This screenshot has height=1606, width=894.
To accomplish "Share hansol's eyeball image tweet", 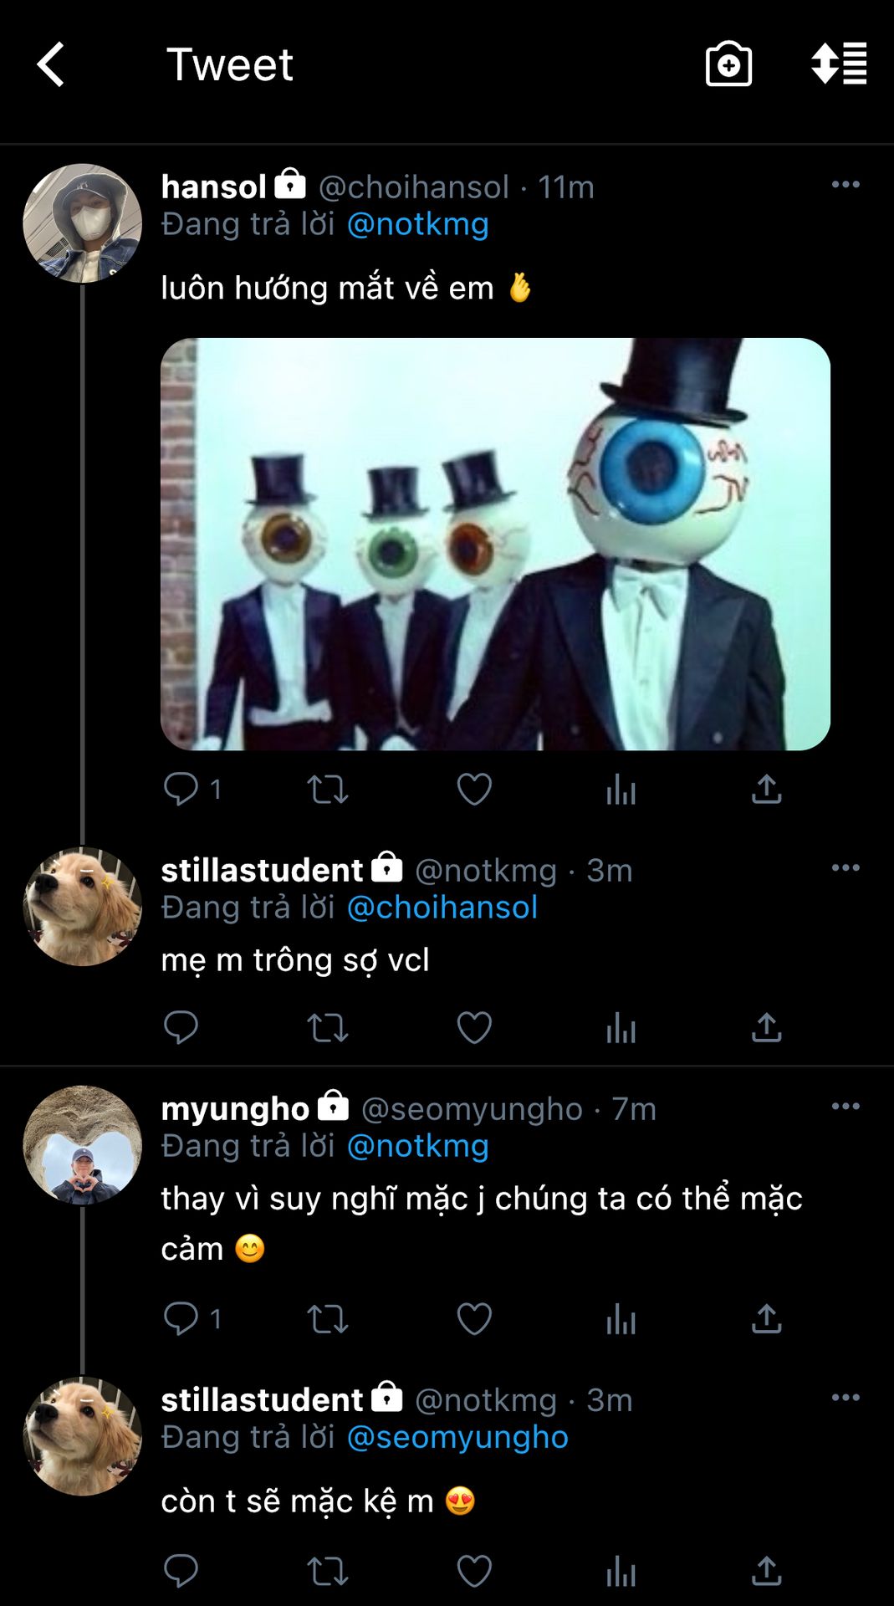I will click(766, 789).
